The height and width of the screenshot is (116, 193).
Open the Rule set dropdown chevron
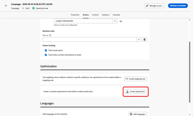pyautogui.click(x=139, y=39)
